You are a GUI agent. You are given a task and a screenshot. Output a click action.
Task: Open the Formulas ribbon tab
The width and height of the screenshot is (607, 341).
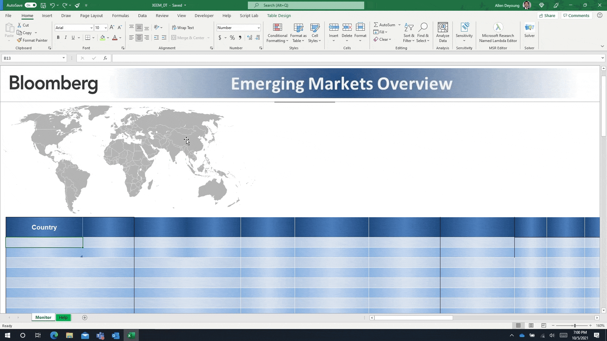[120, 15]
